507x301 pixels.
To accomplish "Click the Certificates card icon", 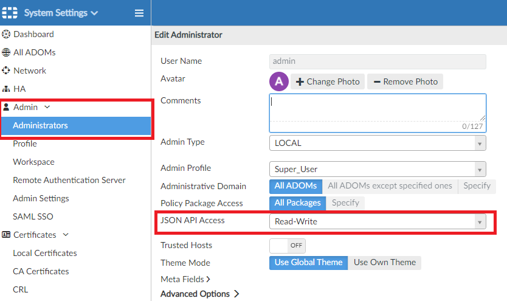I will pyautogui.click(x=6, y=235).
